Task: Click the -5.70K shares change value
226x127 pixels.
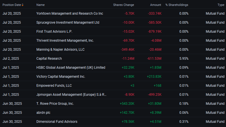Action: 130,14
